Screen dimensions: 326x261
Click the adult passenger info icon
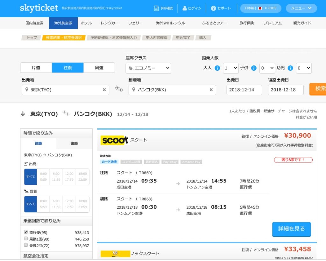[x=217, y=68]
